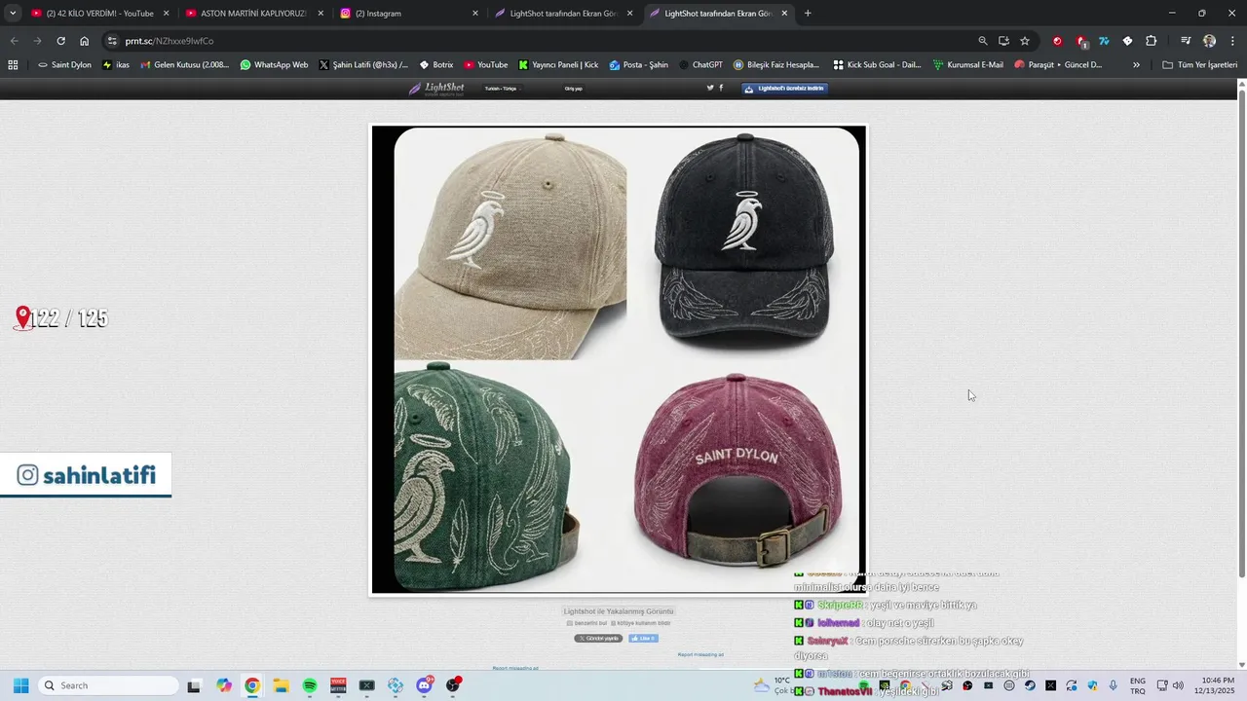Go back to the previous page
The width and height of the screenshot is (1247, 701).
tap(14, 41)
